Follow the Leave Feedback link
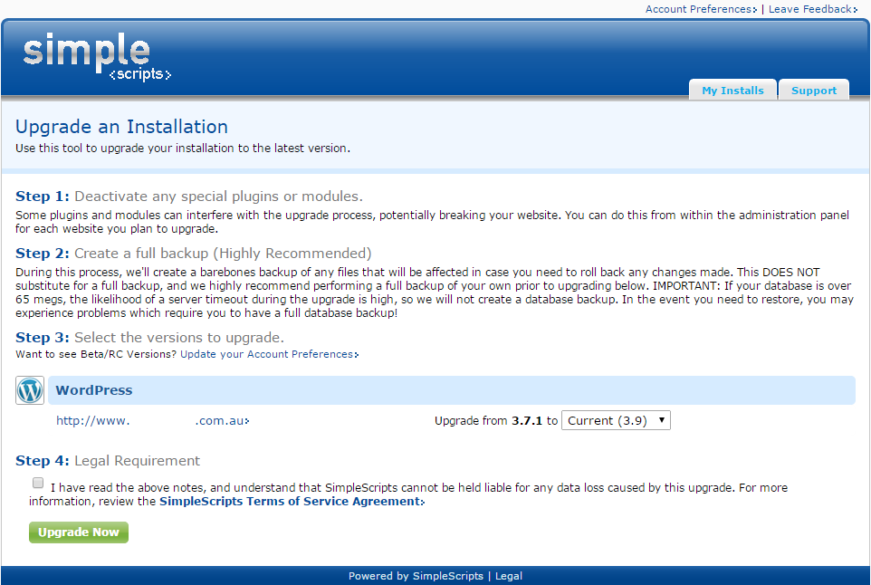 pos(813,9)
